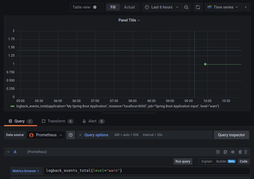Click query A help icon
The width and height of the screenshot is (254, 179).
[x=218, y=152]
